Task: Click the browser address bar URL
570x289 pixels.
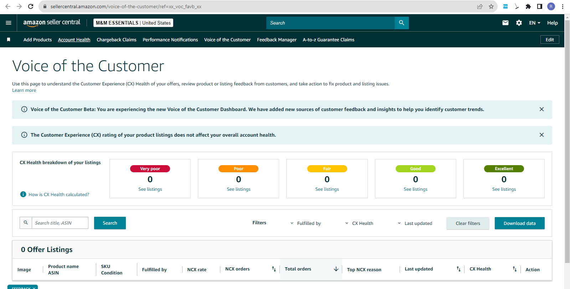Action: click(x=126, y=6)
